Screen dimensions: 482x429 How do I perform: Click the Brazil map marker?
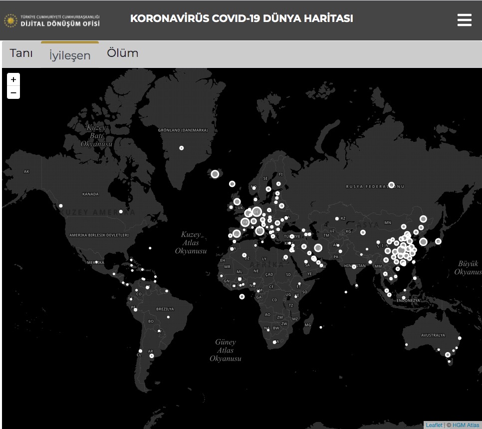click(x=168, y=317)
